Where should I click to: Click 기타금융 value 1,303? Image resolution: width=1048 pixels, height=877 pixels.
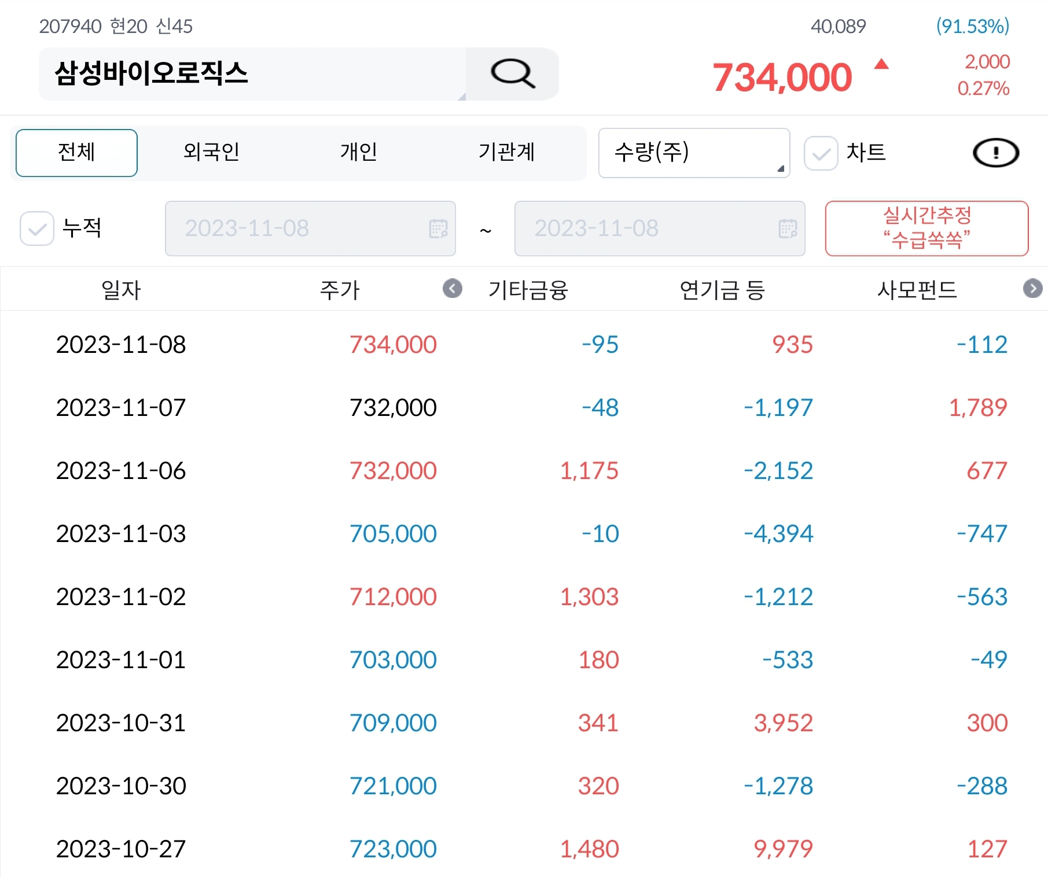click(x=589, y=597)
